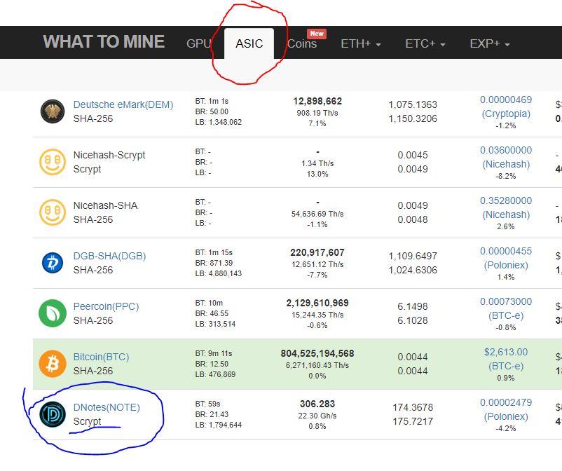Viewport: 562px width, 471px height.
Task: Click the orange Bitcoin logo
Action: click(x=53, y=364)
